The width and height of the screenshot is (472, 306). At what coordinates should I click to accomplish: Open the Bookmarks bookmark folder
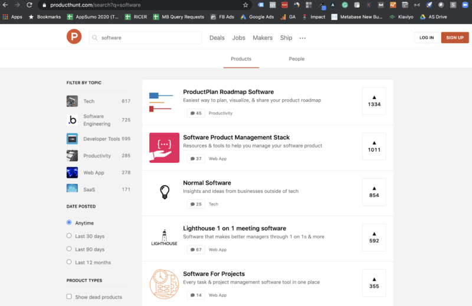point(45,17)
